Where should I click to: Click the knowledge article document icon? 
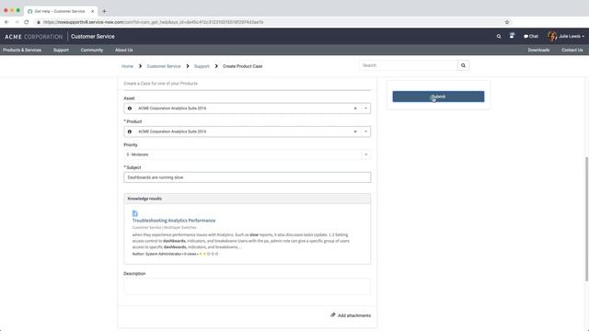pos(135,213)
